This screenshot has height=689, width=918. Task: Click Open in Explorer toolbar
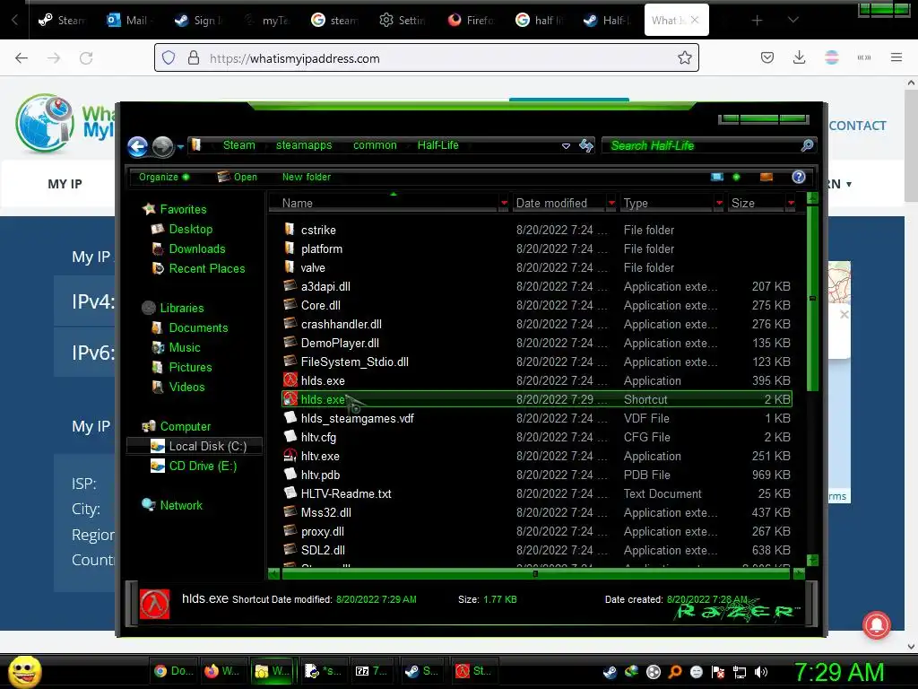point(237,177)
